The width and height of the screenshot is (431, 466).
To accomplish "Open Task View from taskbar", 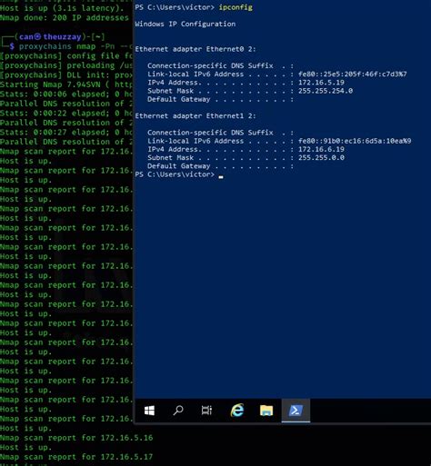I will (x=206, y=411).
